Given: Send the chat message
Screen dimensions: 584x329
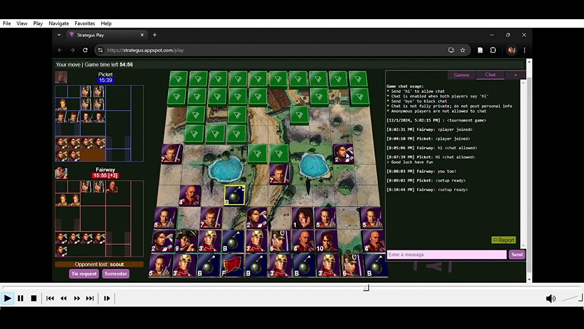Looking at the screenshot, I should [x=517, y=255].
